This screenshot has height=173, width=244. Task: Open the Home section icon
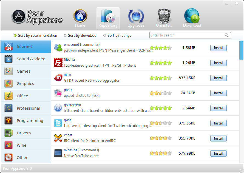click(80, 16)
